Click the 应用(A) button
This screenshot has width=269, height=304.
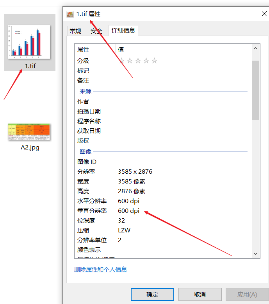247,294
